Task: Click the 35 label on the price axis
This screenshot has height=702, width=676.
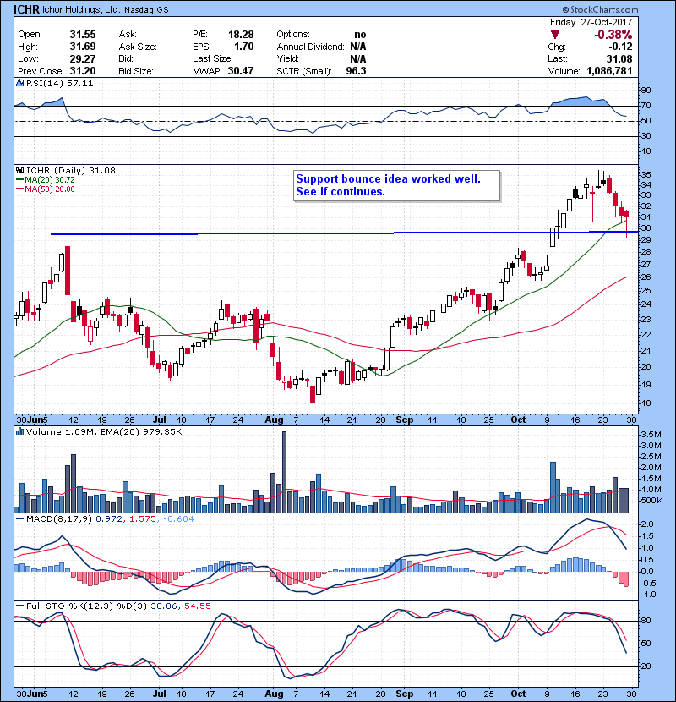Action: tap(646, 174)
